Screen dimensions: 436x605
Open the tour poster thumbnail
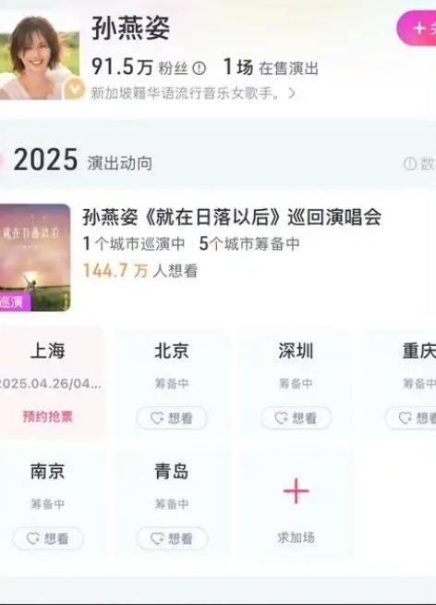click(35, 257)
